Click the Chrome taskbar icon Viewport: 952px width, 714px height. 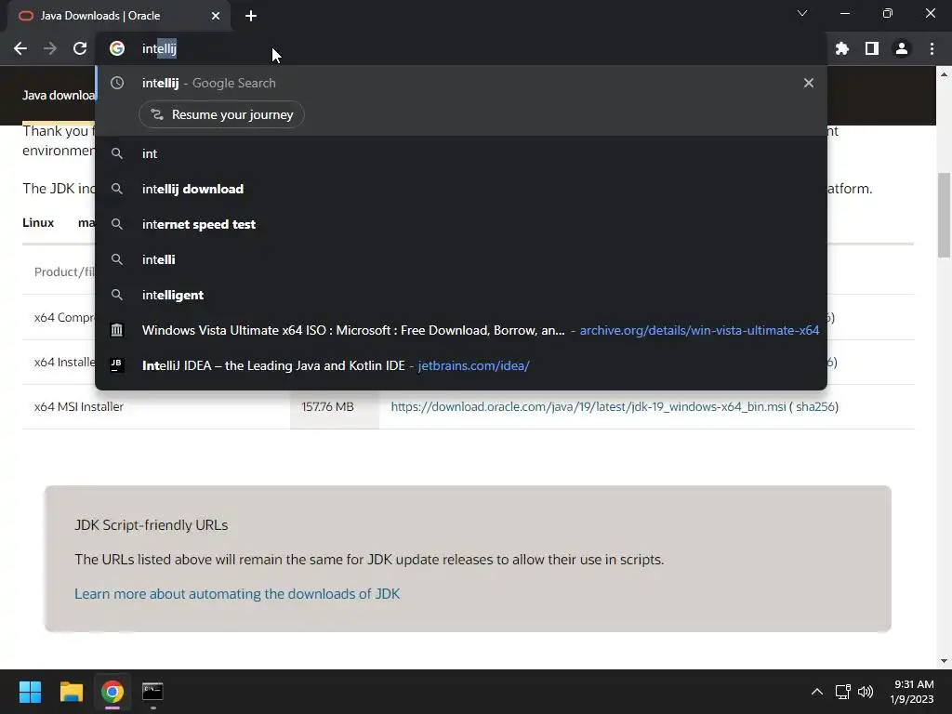(112, 692)
